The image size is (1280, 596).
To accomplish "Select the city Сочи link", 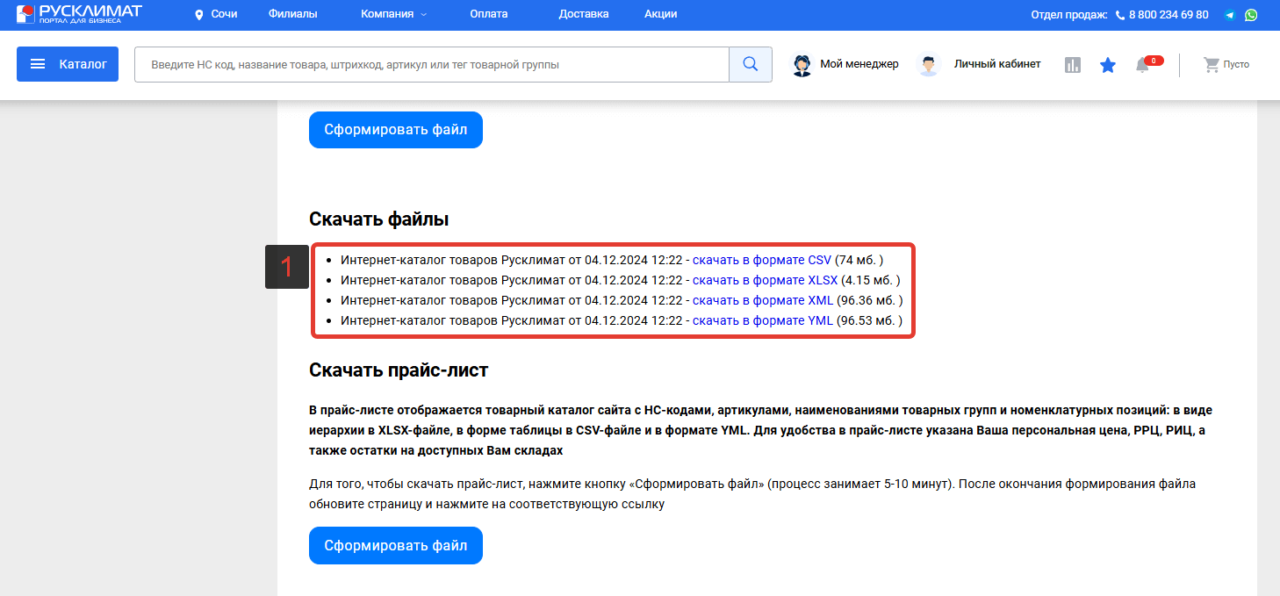I will [224, 15].
